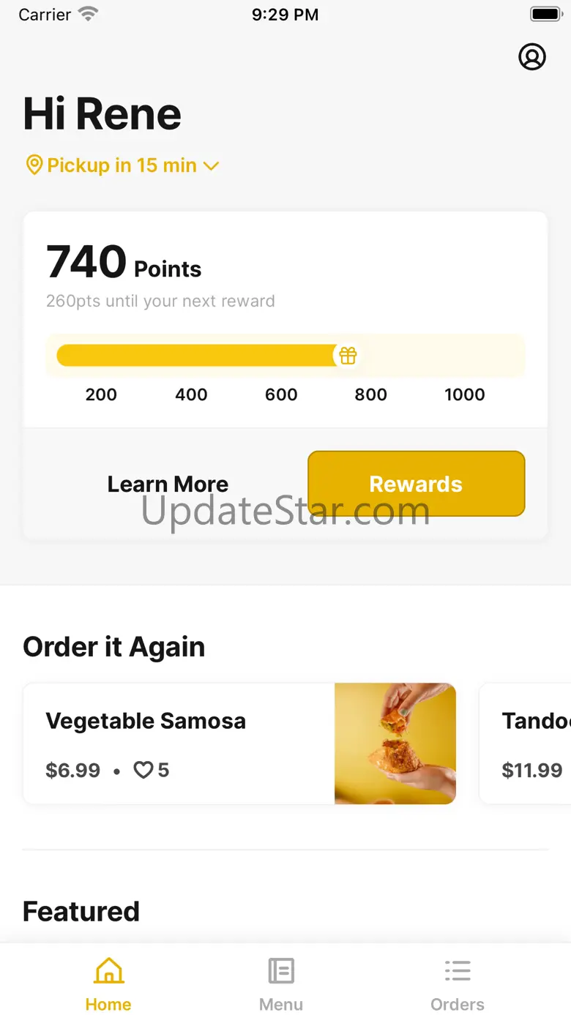The image size is (571, 1015).
Task: Select the Home house icon
Action: point(108,971)
